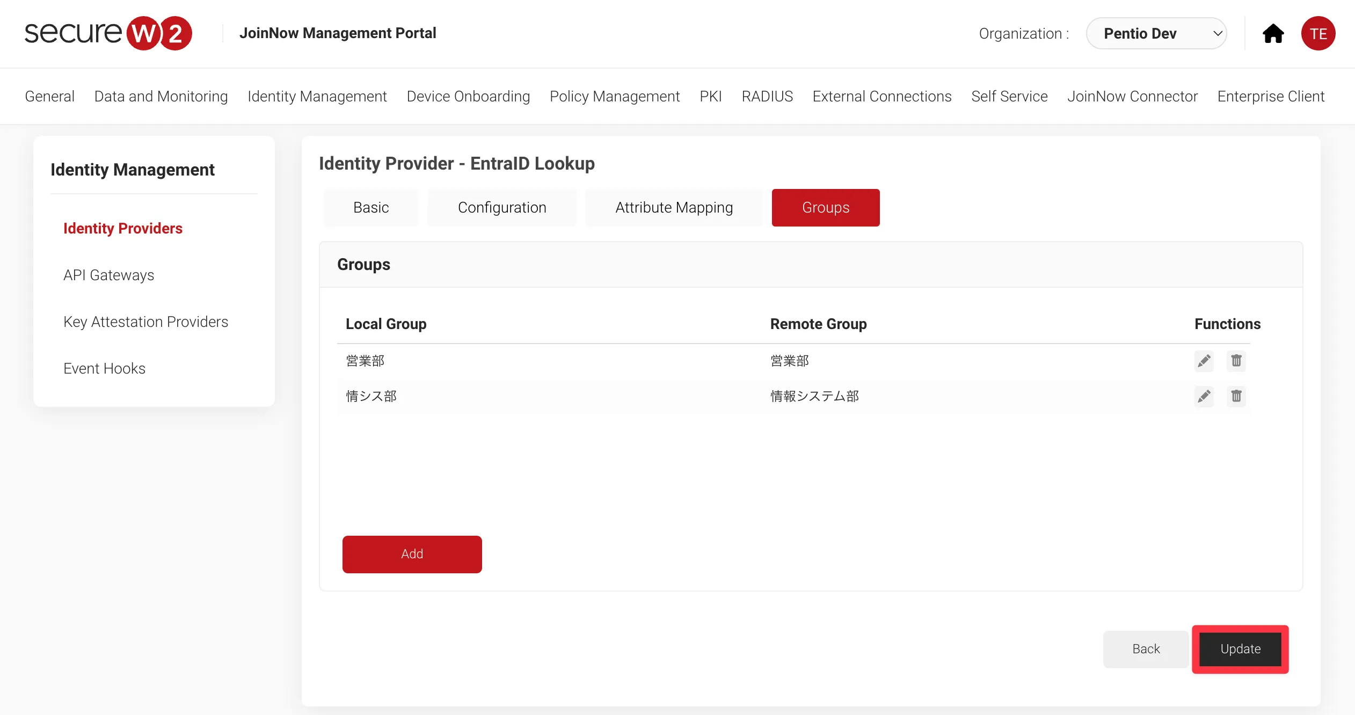Open Key Attestation Providers in the sidebar
The width and height of the screenshot is (1355, 715).
coord(145,322)
